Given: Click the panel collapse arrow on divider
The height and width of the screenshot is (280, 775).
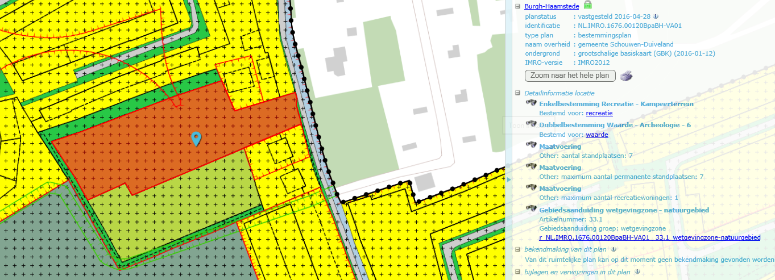Looking at the screenshot, I should (509, 179).
